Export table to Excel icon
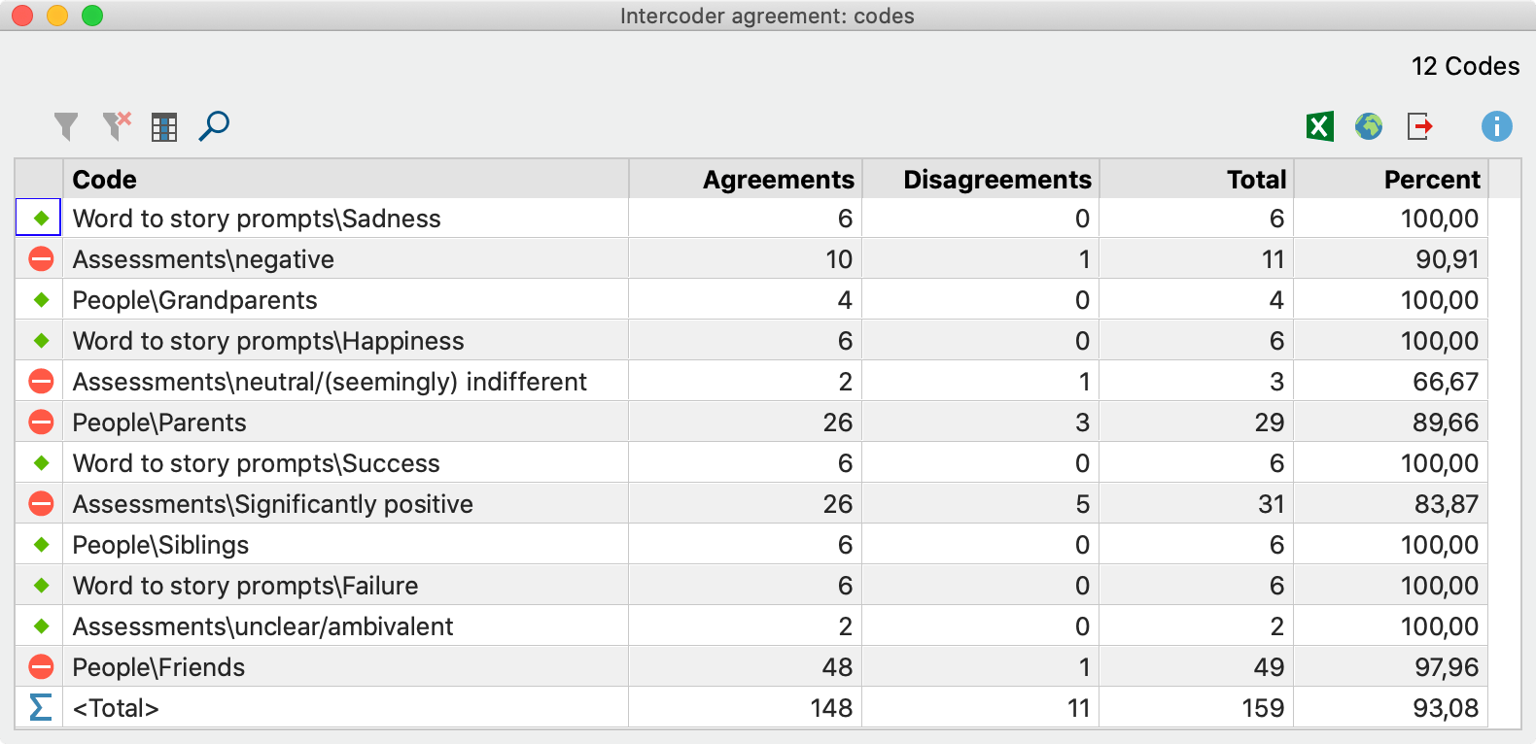The image size is (1536, 744). pyautogui.click(x=1319, y=126)
